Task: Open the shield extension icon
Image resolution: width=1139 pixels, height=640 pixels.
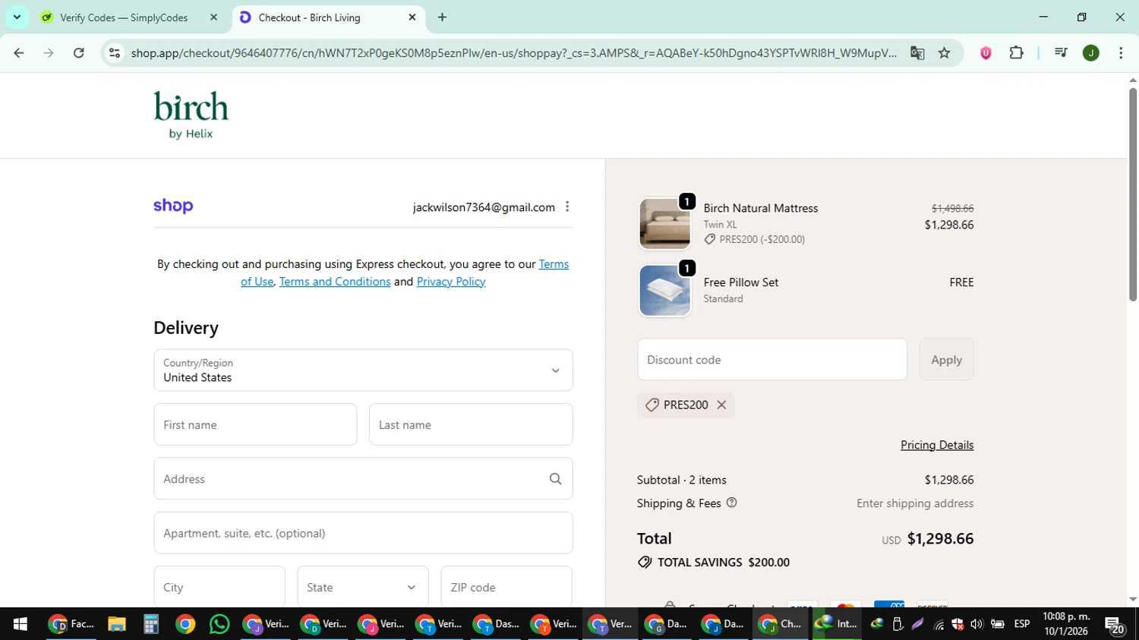Action: coord(986,53)
